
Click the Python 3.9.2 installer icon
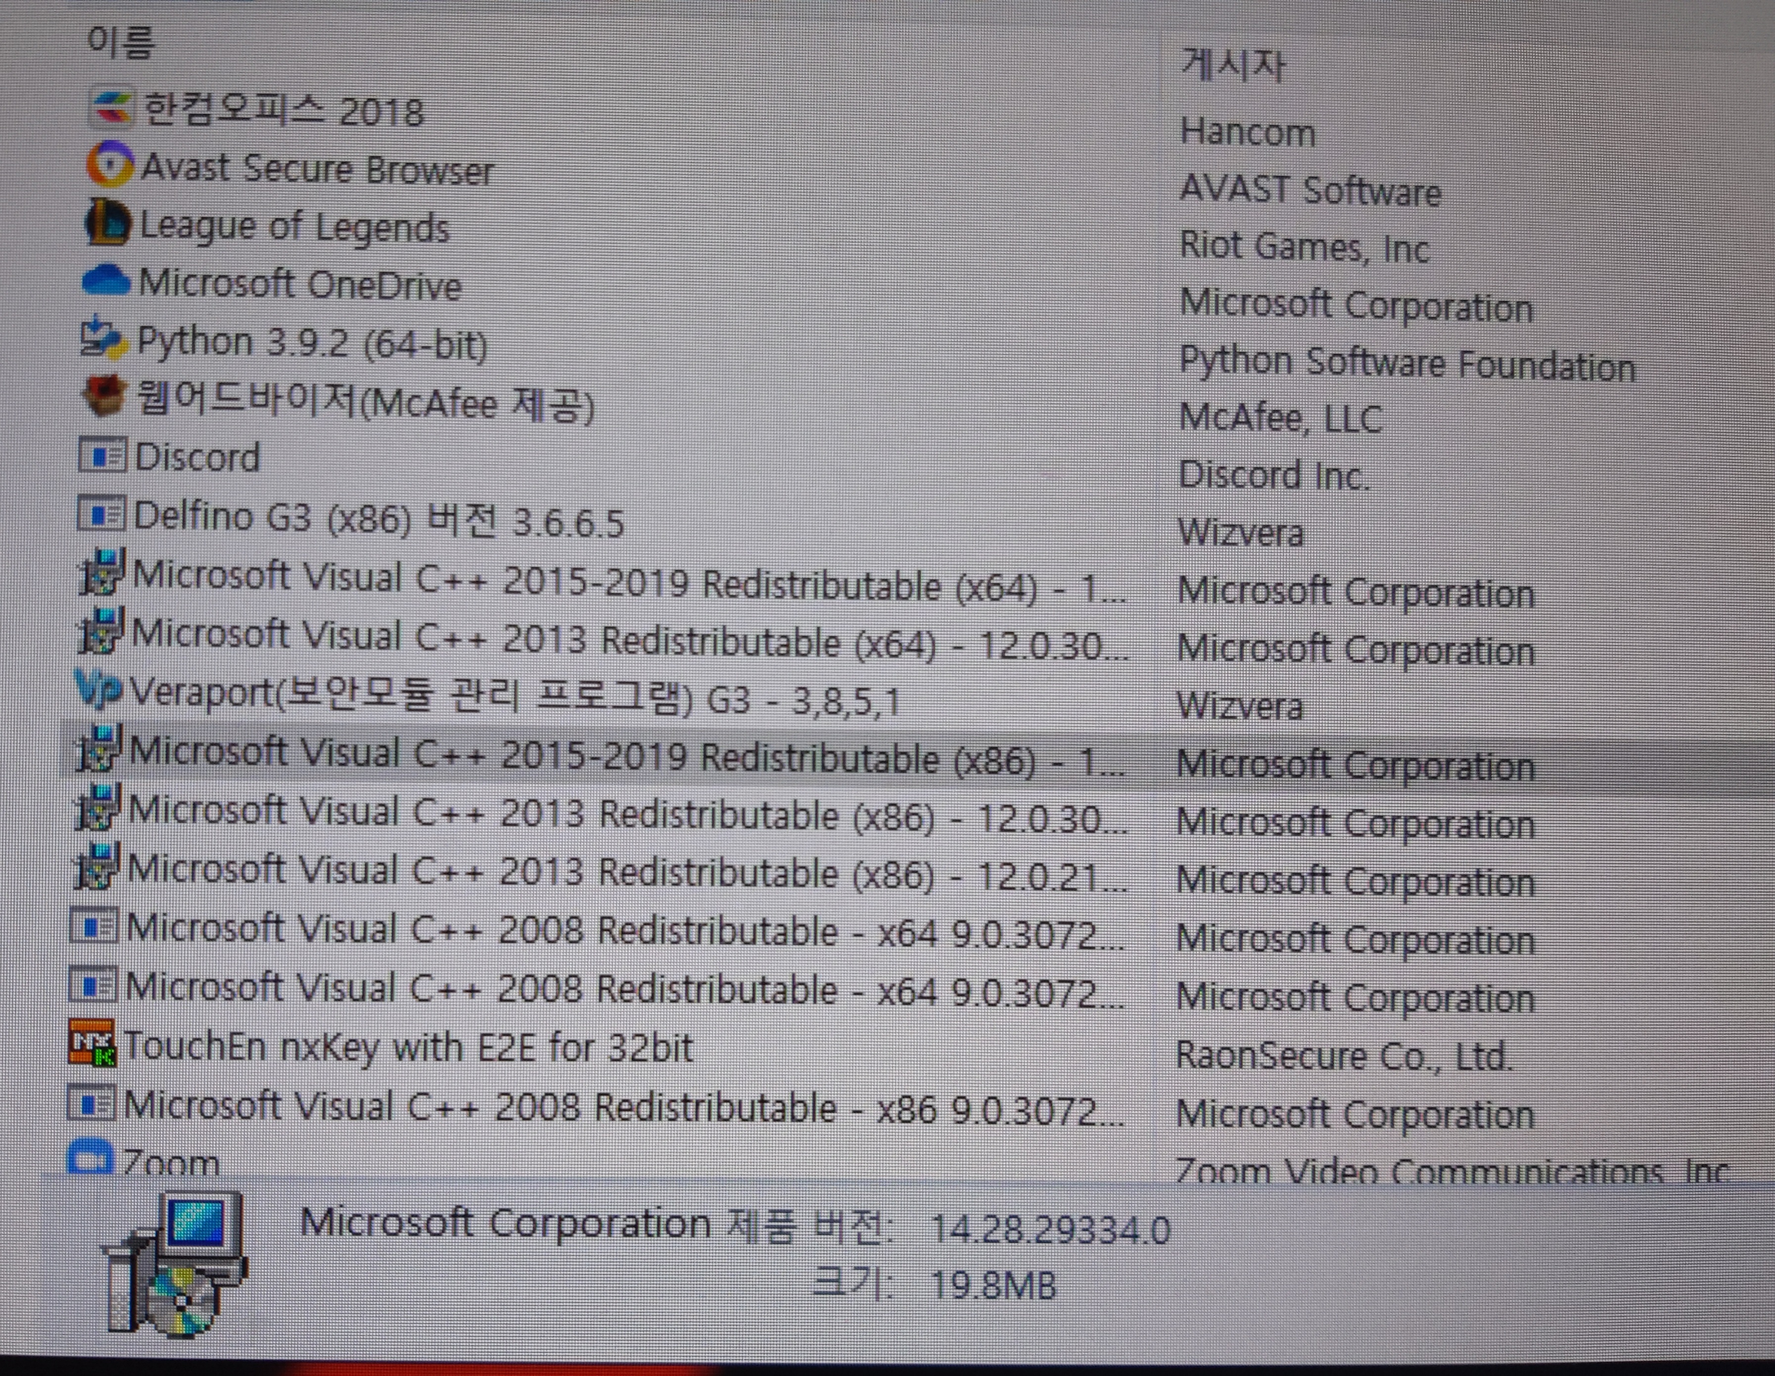coord(104,338)
